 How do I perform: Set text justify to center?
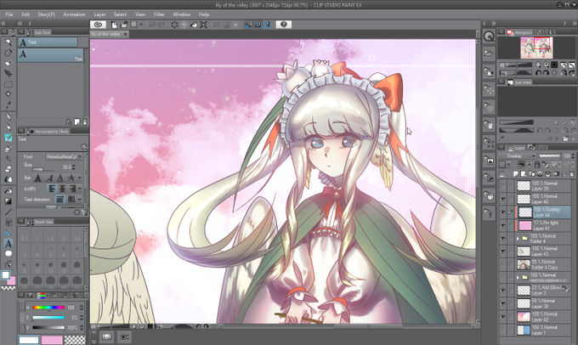(62, 189)
